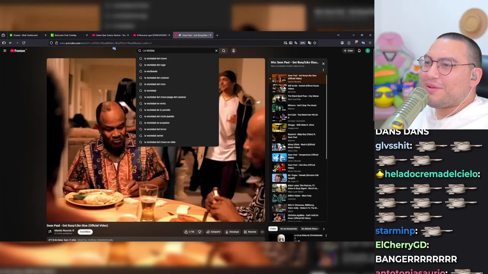The height and width of the screenshot is (274, 488).
Task: Play Will Smith - Switch from the mix
Action: click(x=298, y=89)
